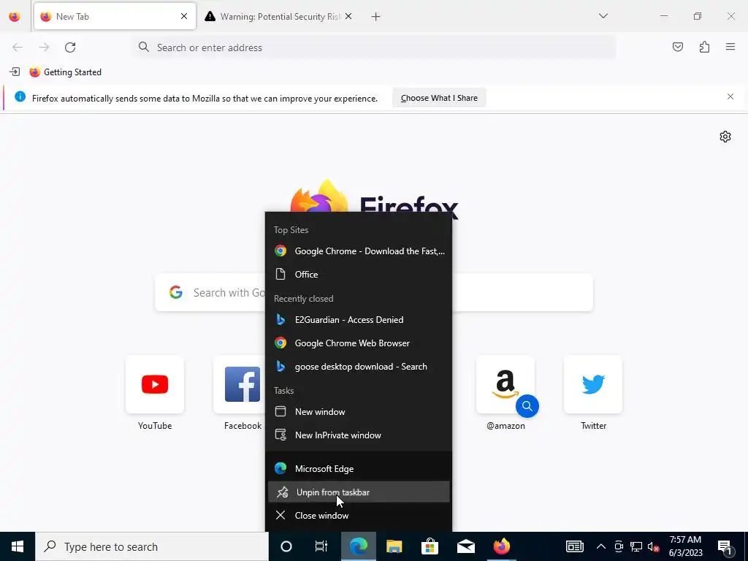This screenshot has height=561, width=748.
Task: Open the Windows Start menu
Action: [x=18, y=546]
